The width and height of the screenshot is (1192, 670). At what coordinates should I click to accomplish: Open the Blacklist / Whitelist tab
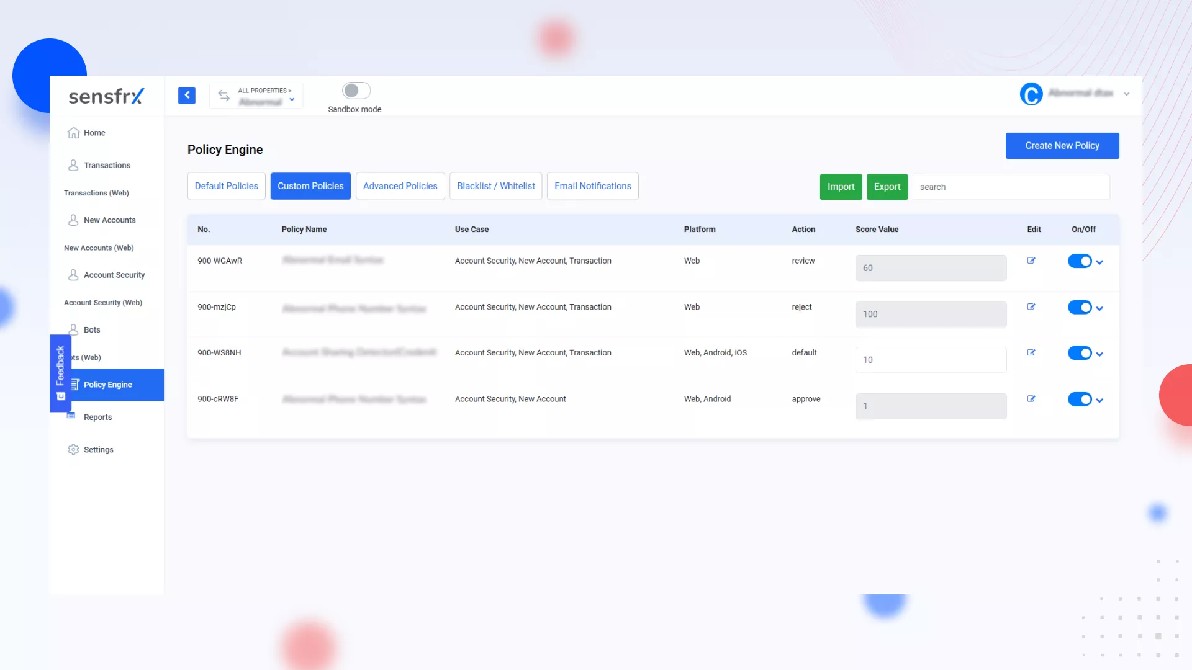pos(495,186)
